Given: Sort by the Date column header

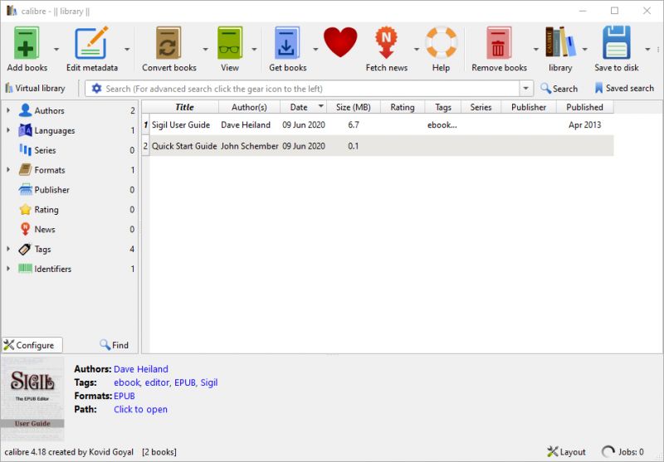Looking at the screenshot, I should (303, 107).
